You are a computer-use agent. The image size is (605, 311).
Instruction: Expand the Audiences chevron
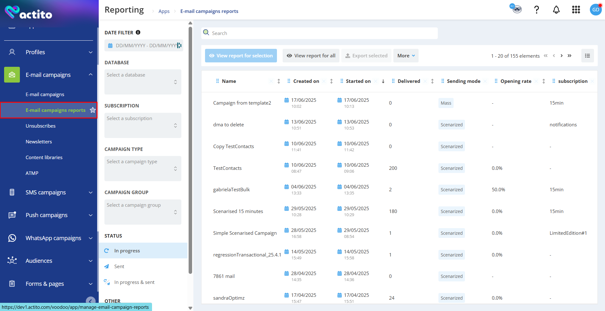click(x=91, y=261)
